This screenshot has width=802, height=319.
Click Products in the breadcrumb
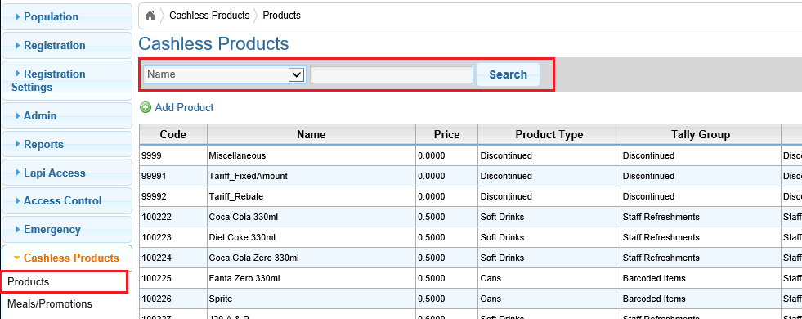(281, 16)
